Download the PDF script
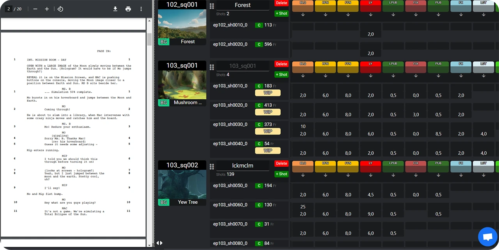This screenshot has width=499, height=250. tap(115, 9)
